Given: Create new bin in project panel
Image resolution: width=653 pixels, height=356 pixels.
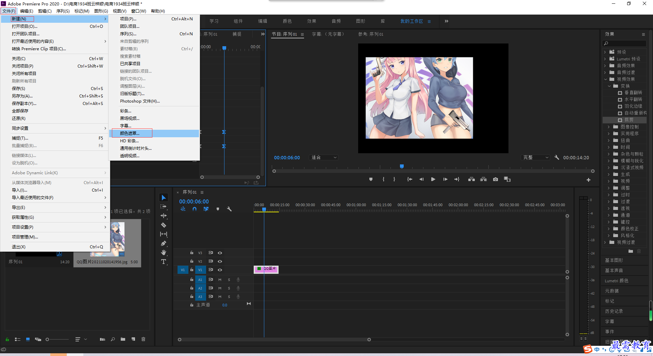Looking at the screenshot, I should pos(123,339).
